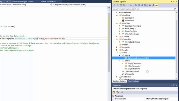
Task: Collapse the App_Start folder
Action: [117, 23]
